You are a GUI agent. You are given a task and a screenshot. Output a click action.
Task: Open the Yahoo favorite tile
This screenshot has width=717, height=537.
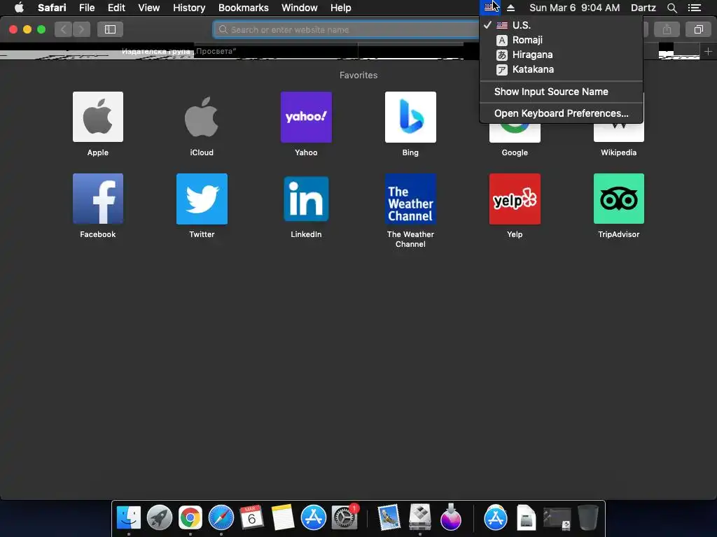click(x=306, y=117)
